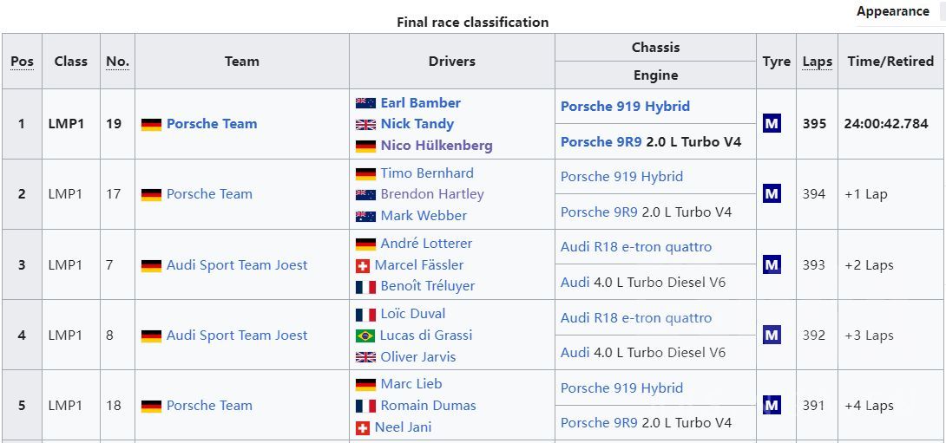Open the Porsche Team link in row 1
Image resolution: width=946 pixels, height=443 pixels.
click(212, 124)
